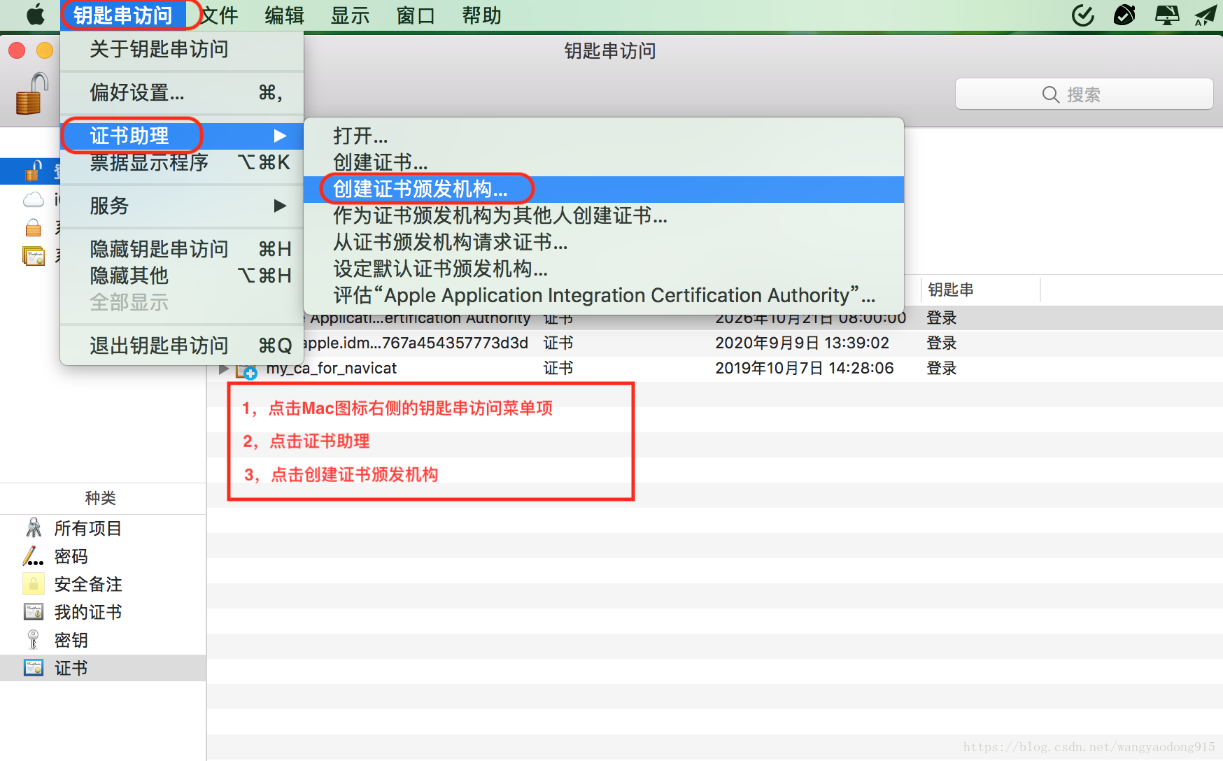This screenshot has height=761, width=1223.
Task: Open the 编辑 menu
Action: [x=285, y=15]
